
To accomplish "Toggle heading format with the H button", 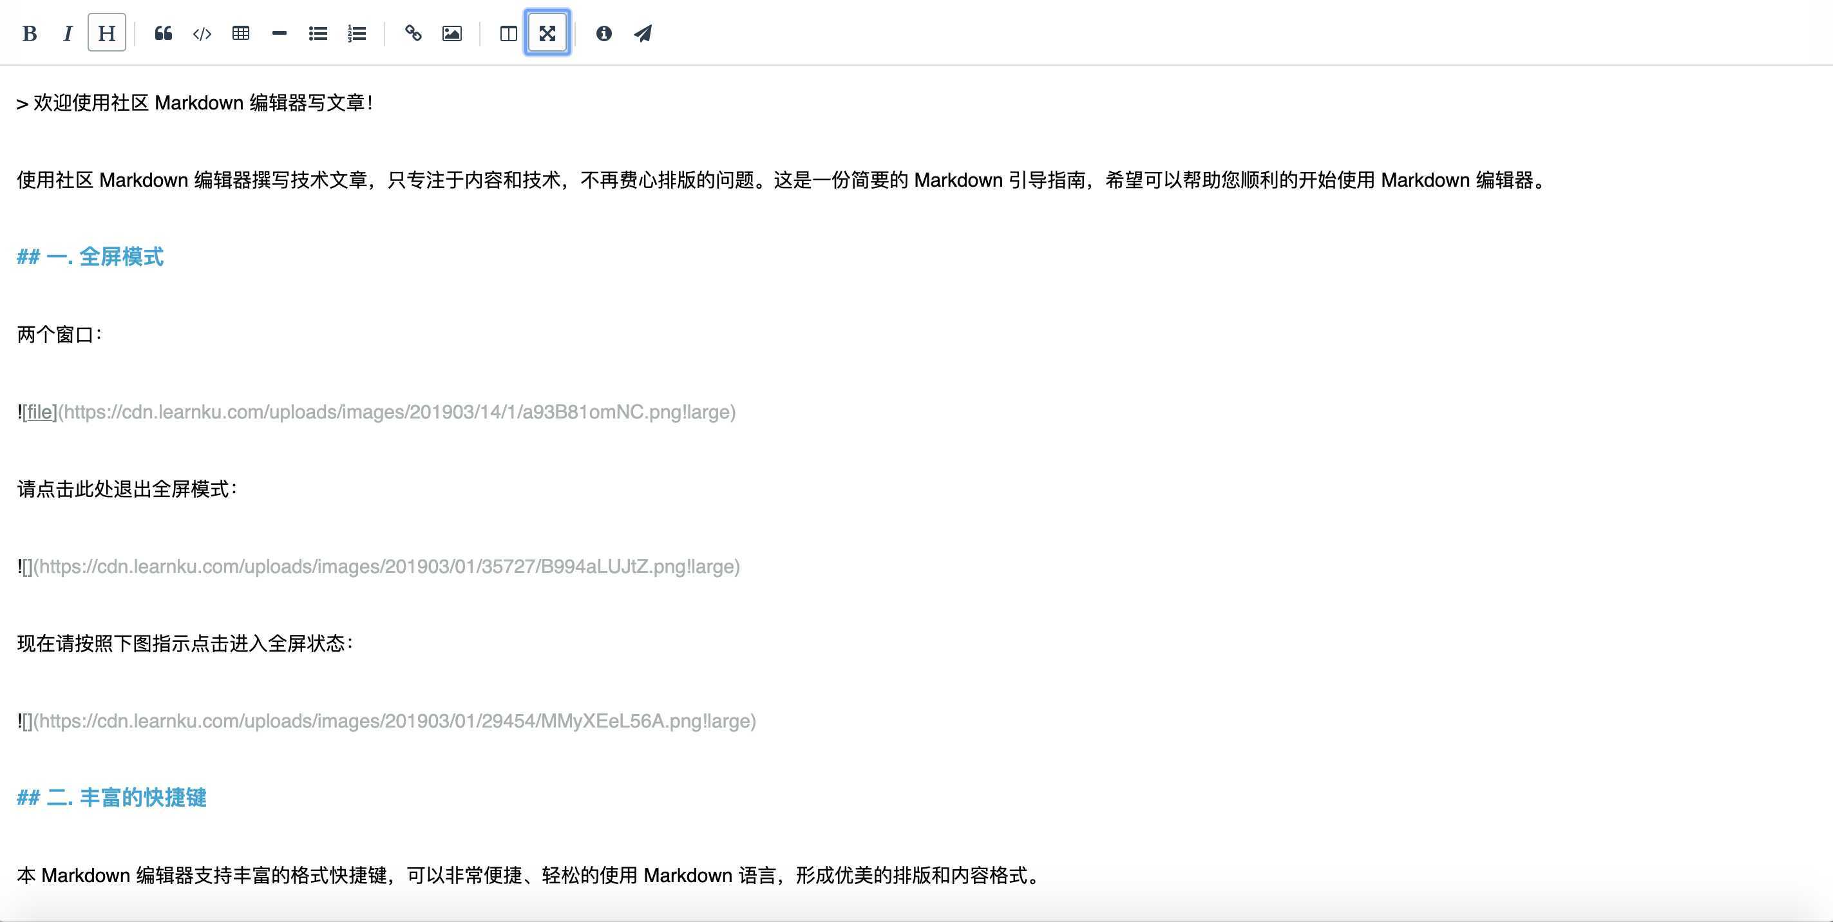I will coord(107,33).
